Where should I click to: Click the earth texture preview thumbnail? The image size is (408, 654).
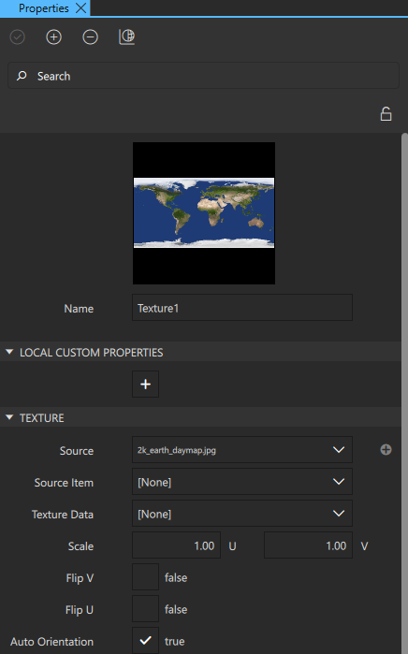point(204,213)
